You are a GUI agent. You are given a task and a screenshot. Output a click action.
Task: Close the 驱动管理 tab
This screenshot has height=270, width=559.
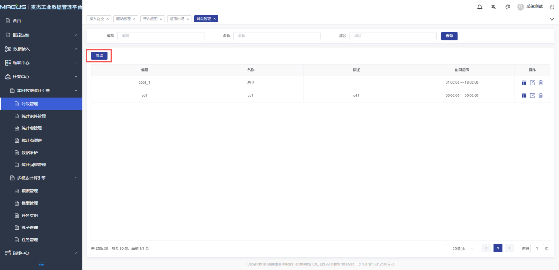134,19
